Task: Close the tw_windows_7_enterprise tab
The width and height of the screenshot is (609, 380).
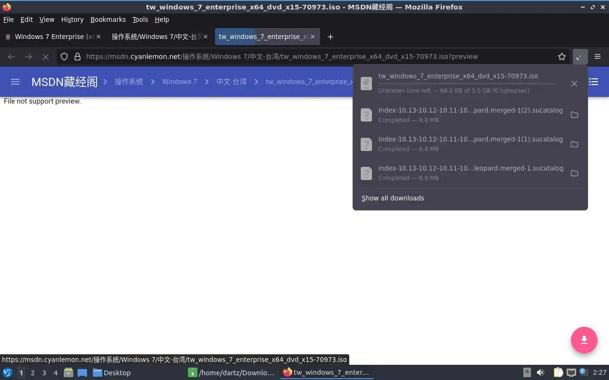Action: (x=313, y=37)
